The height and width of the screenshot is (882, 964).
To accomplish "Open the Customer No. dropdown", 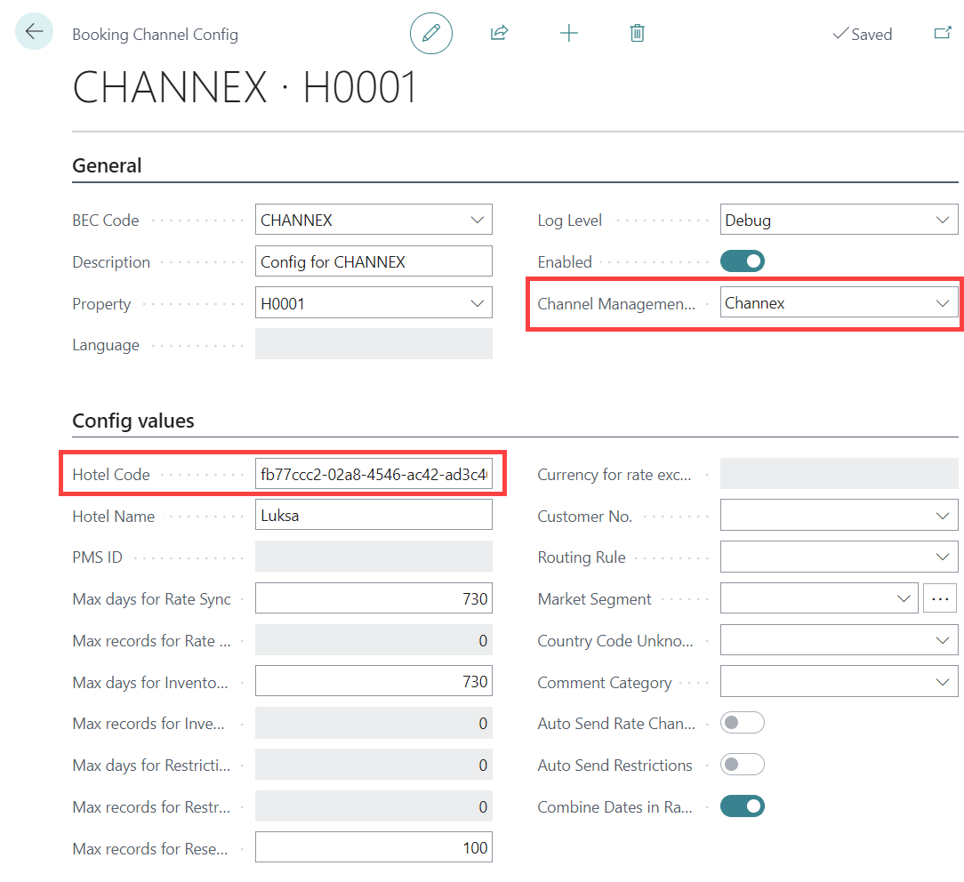I will [943, 516].
